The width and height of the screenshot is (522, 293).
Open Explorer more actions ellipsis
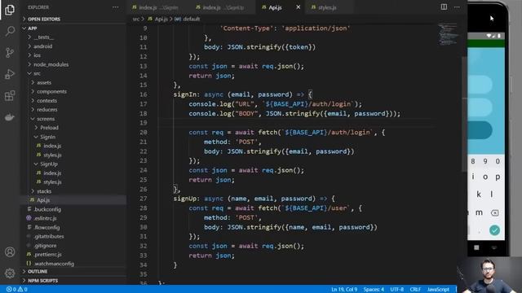115,7
